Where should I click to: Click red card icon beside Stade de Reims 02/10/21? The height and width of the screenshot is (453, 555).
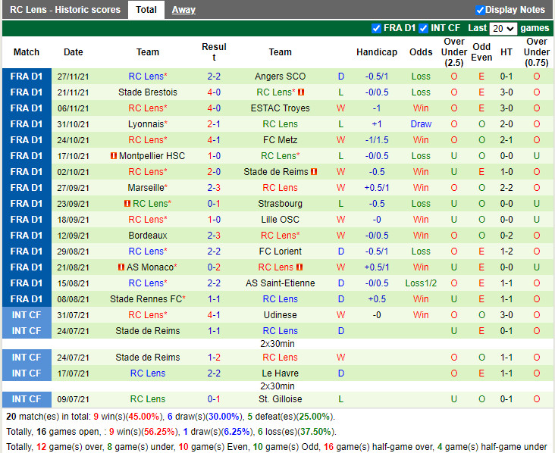point(314,172)
